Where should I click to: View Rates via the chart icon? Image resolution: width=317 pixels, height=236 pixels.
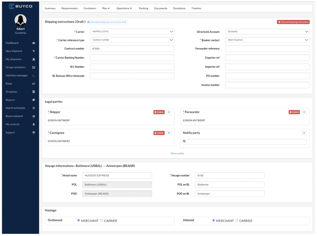point(33,83)
